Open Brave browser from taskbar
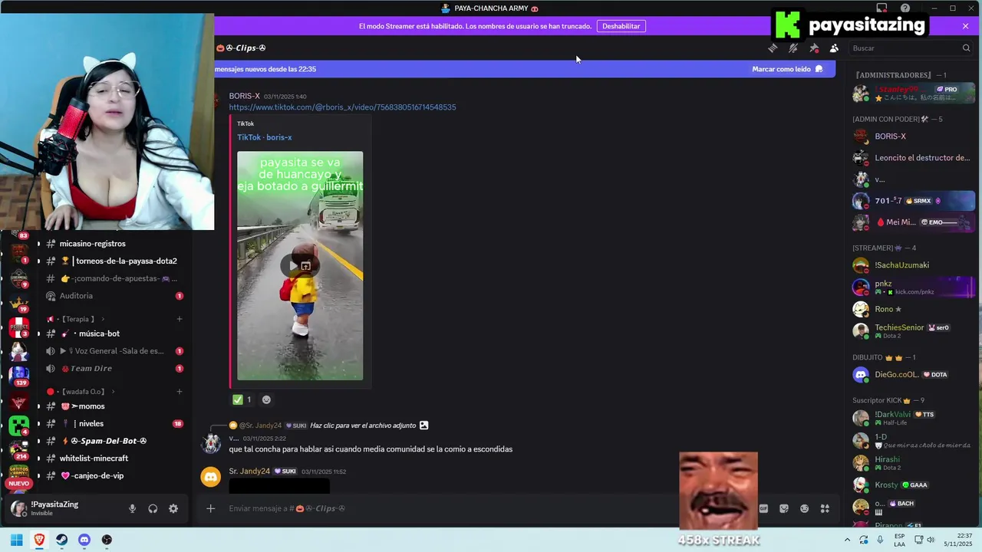 tap(39, 540)
